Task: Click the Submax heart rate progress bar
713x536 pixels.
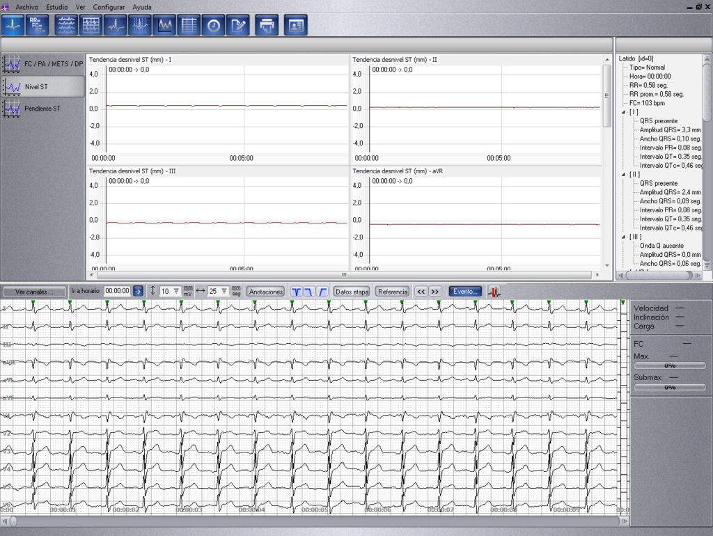Action: tap(670, 387)
